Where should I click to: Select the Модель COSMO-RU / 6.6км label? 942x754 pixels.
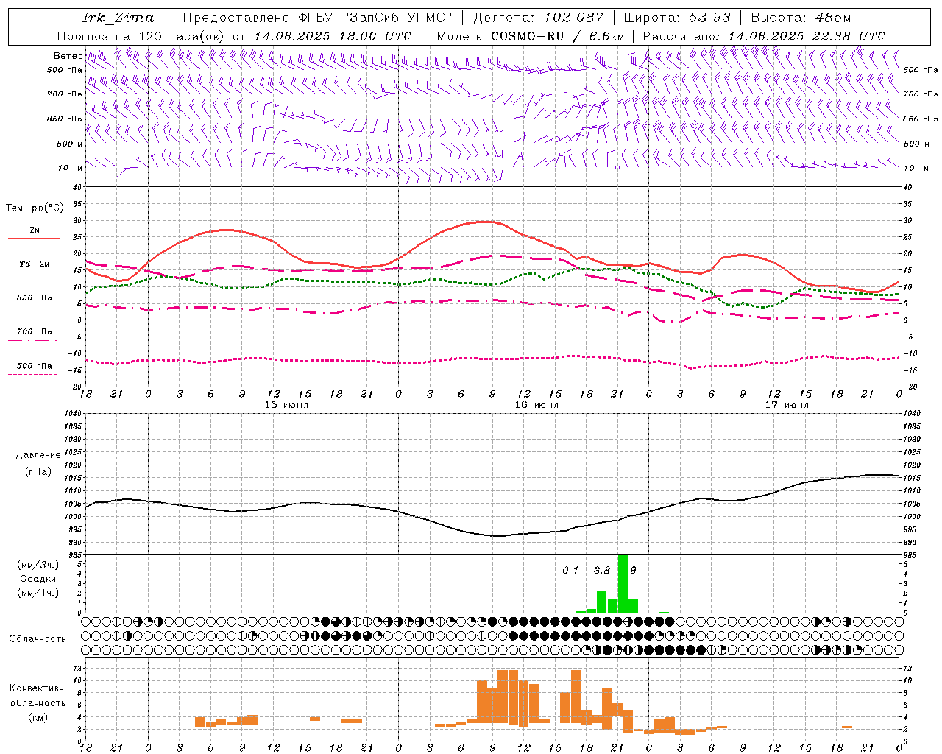coord(530,36)
